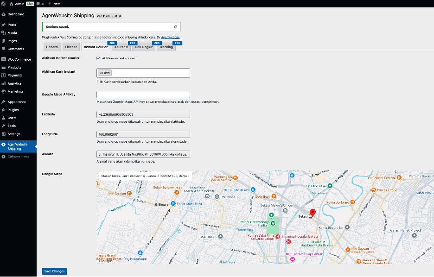Switch to the General tab
This screenshot has width=434, height=277.
(x=52, y=47)
